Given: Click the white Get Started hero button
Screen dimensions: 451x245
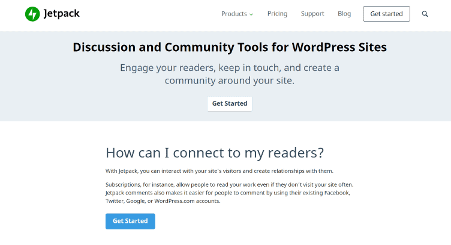Looking at the screenshot, I should (230, 104).
